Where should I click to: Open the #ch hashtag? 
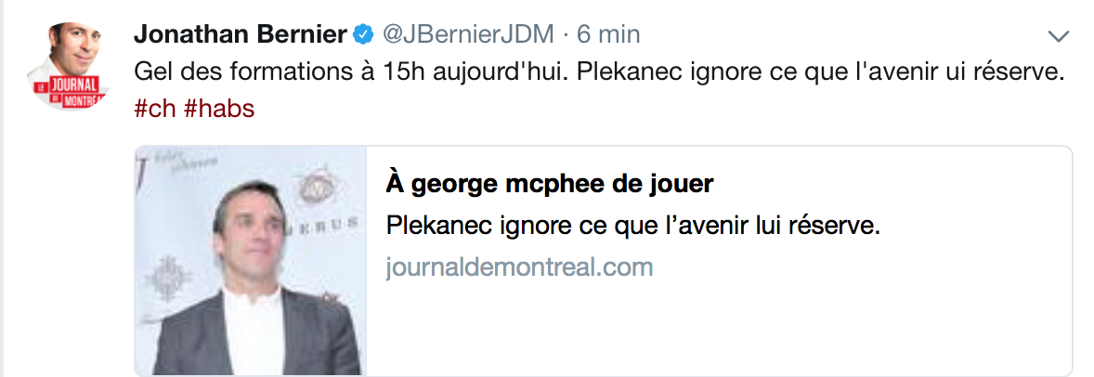click(x=155, y=109)
